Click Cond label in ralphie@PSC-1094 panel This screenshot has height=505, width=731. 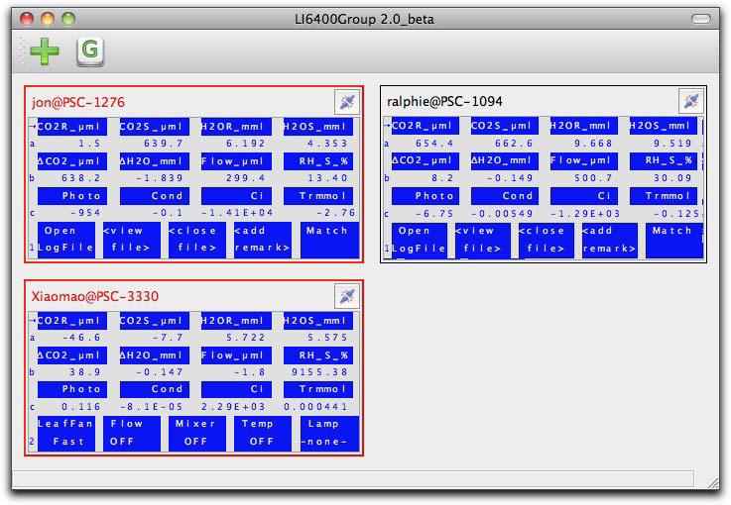pos(505,196)
